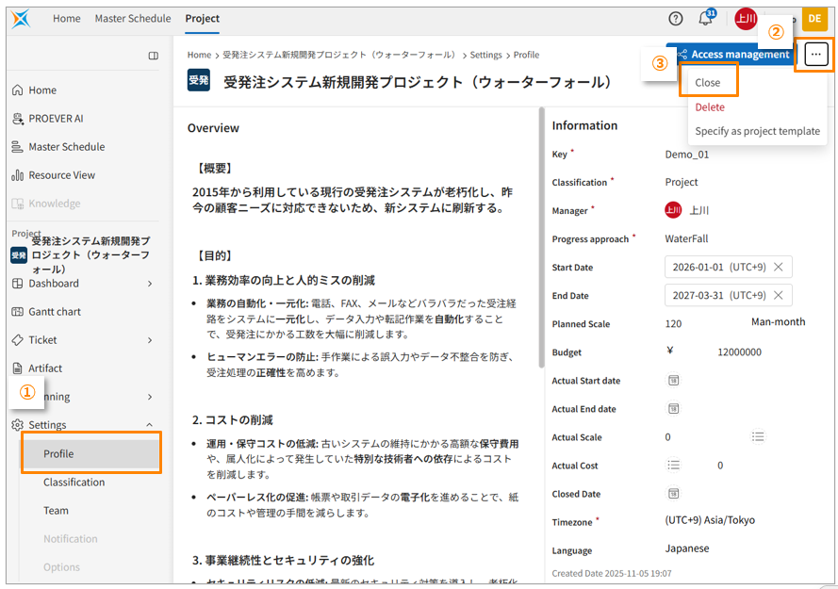838x589 pixels.
Task: Collapse the sidebar panel toggle icon
Action: coord(153,56)
